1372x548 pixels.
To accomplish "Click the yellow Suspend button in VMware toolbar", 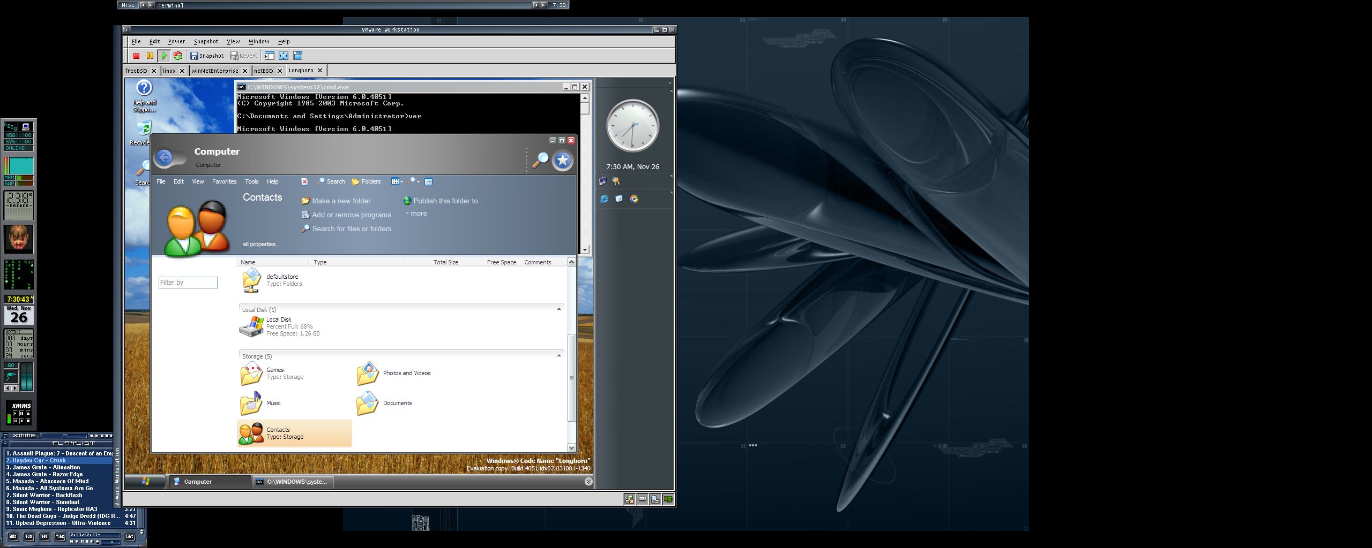I will point(150,56).
